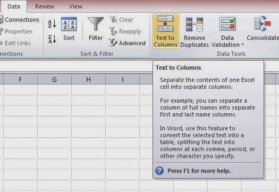Select column G header
Screen dimensions: 279x192
pos(54,79)
